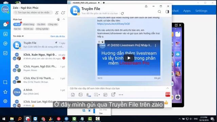Open the Zalo messages sidebar icon

[5, 24]
